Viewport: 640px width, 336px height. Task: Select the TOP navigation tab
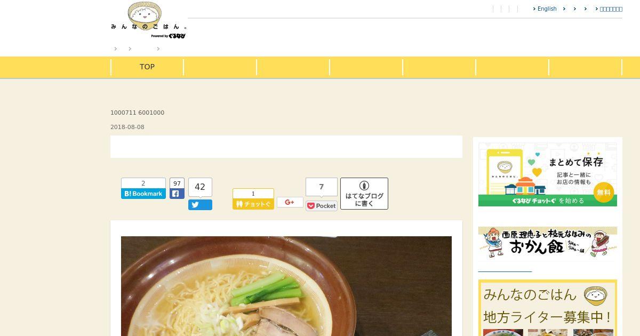[147, 67]
